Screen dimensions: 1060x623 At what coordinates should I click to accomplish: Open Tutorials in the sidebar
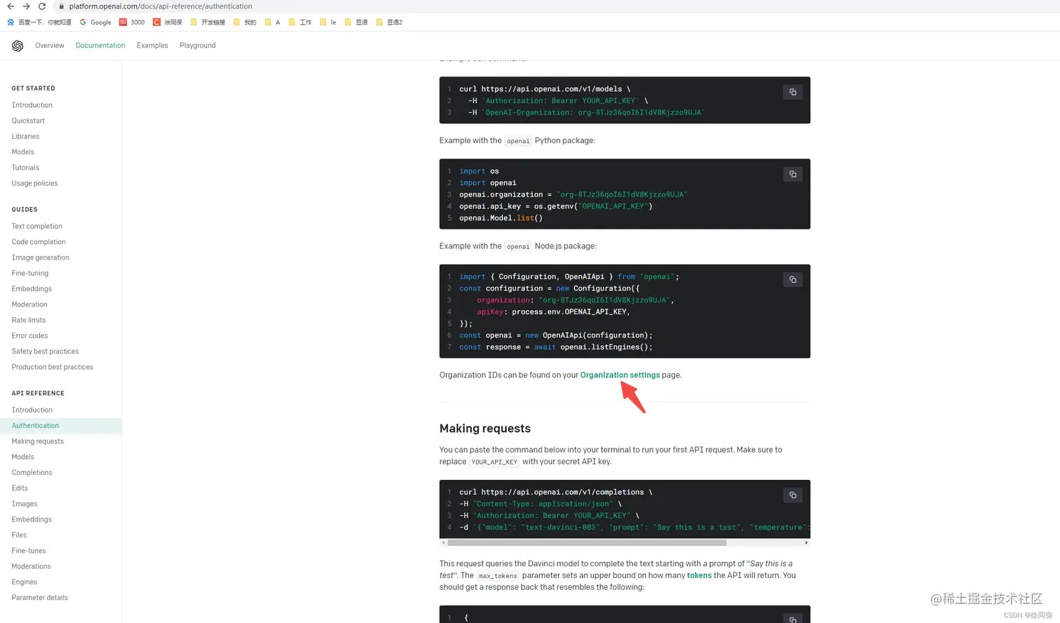pyautogui.click(x=25, y=168)
